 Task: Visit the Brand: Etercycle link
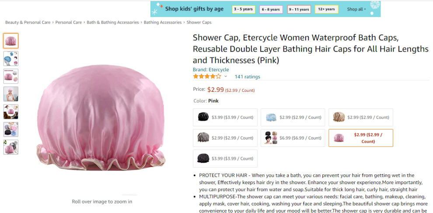211,70
